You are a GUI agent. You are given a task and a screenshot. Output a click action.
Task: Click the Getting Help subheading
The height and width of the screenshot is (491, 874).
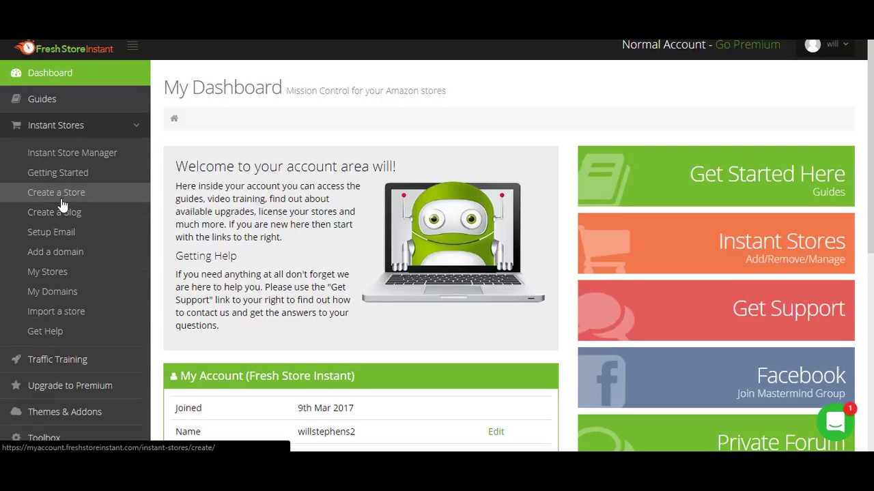click(206, 256)
